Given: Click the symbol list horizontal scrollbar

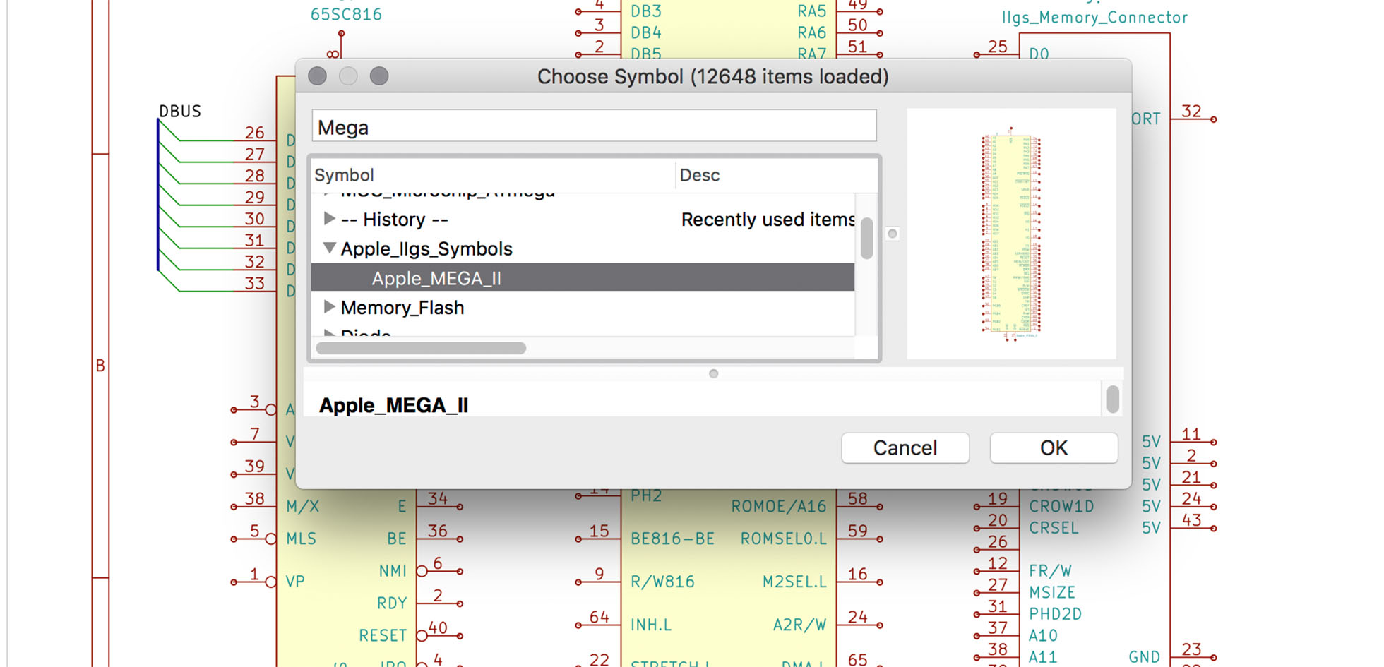Looking at the screenshot, I should tap(421, 348).
